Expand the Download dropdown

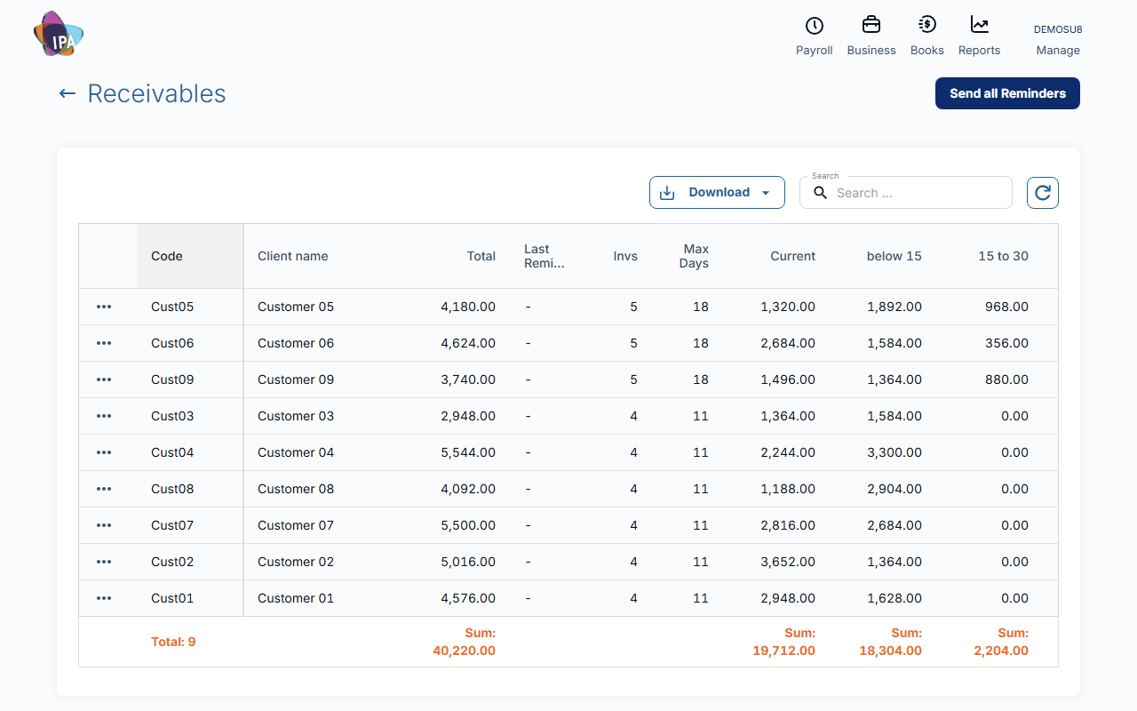point(717,193)
